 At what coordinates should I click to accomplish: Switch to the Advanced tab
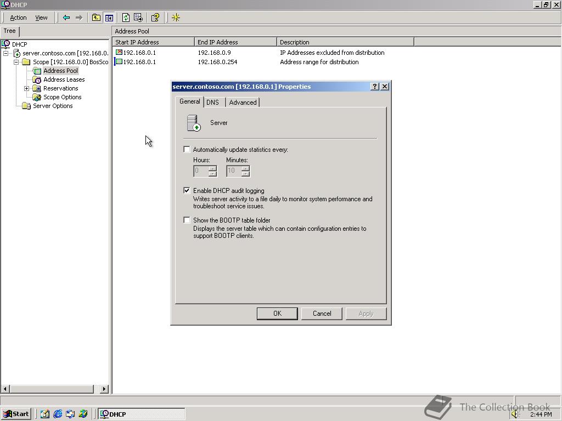[243, 103]
